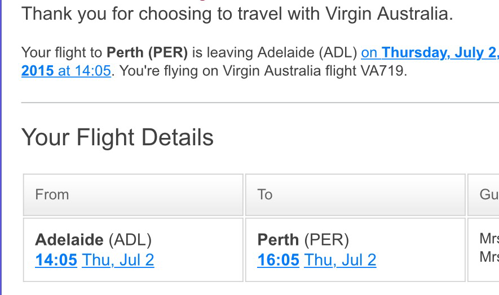This screenshot has height=295, width=499.
Task: Click the "Thank you for choosing" line
Action: tap(237, 14)
